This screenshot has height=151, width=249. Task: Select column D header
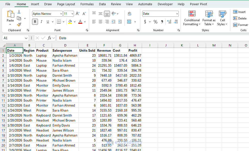coord(65,45)
